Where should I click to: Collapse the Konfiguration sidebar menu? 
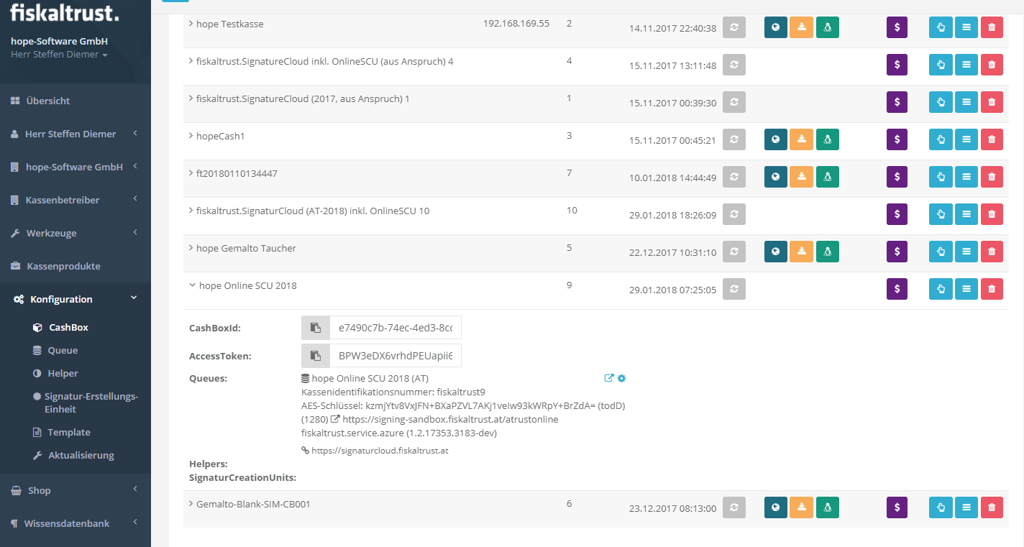pyautogui.click(x=76, y=299)
